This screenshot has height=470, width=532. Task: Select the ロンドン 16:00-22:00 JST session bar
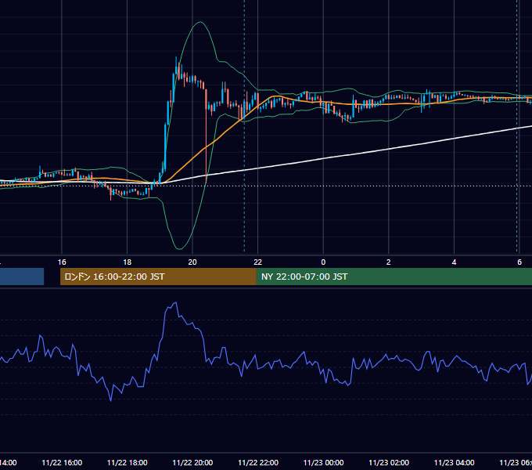[158, 277]
